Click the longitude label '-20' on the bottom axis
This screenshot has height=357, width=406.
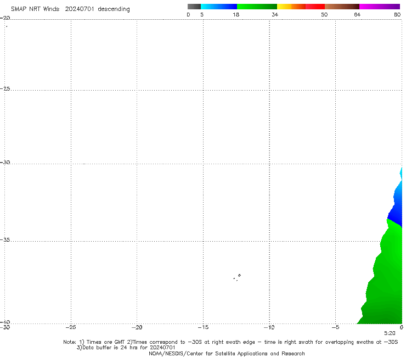click(x=137, y=327)
